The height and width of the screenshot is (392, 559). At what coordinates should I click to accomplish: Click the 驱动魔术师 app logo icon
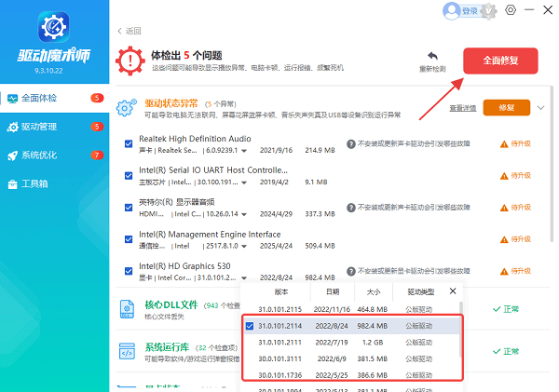(54, 27)
